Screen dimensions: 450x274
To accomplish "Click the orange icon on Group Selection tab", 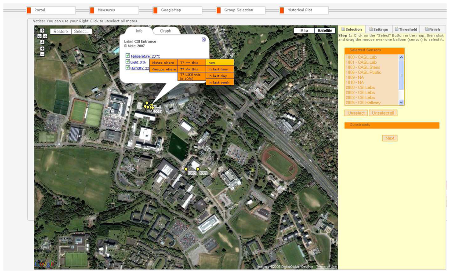I will (218, 11).
